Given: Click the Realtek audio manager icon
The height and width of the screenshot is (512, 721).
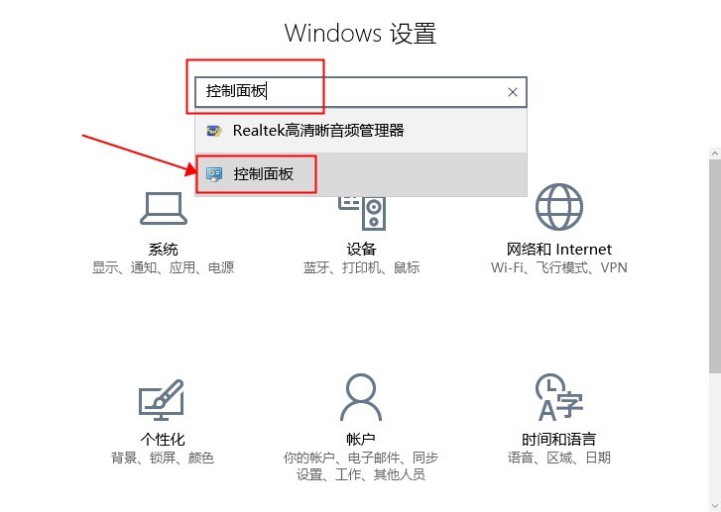Looking at the screenshot, I should coord(214,131).
